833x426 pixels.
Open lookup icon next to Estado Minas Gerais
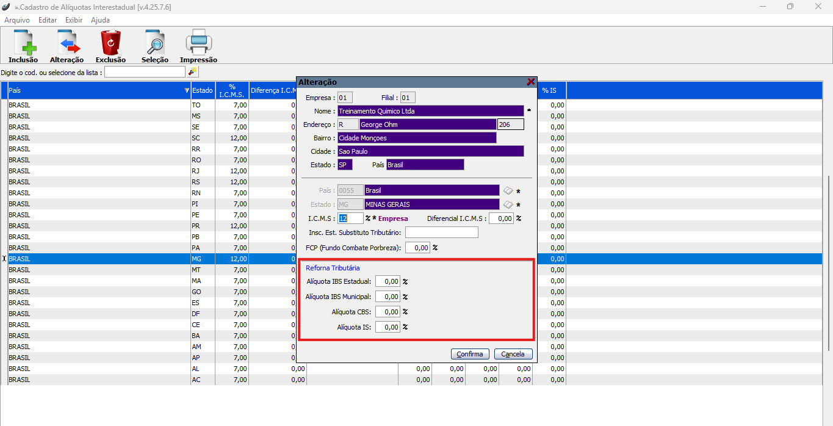[508, 204]
